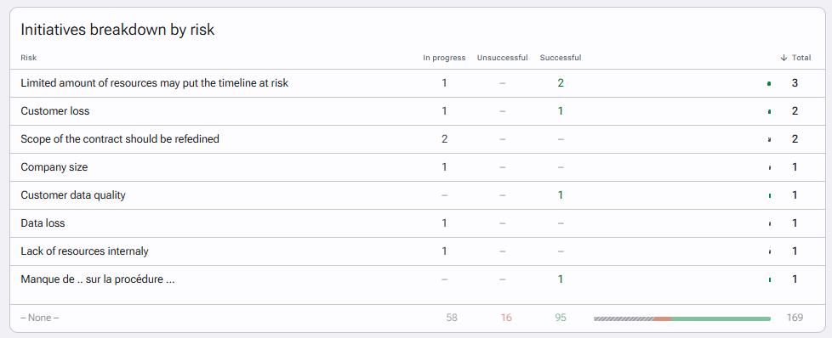Click successful count 1 in Customer loss row
Screen dimensions: 832x338
tap(561, 111)
